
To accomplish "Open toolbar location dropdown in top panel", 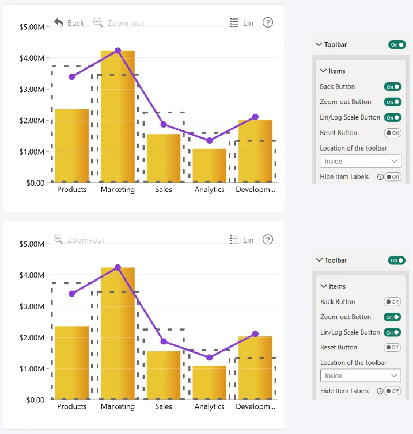I will (361, 161).
